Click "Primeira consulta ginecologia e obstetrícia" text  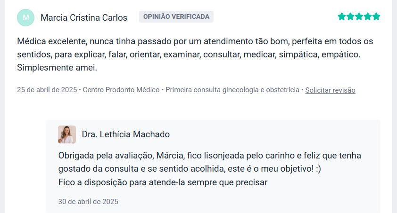click(232, 90)
